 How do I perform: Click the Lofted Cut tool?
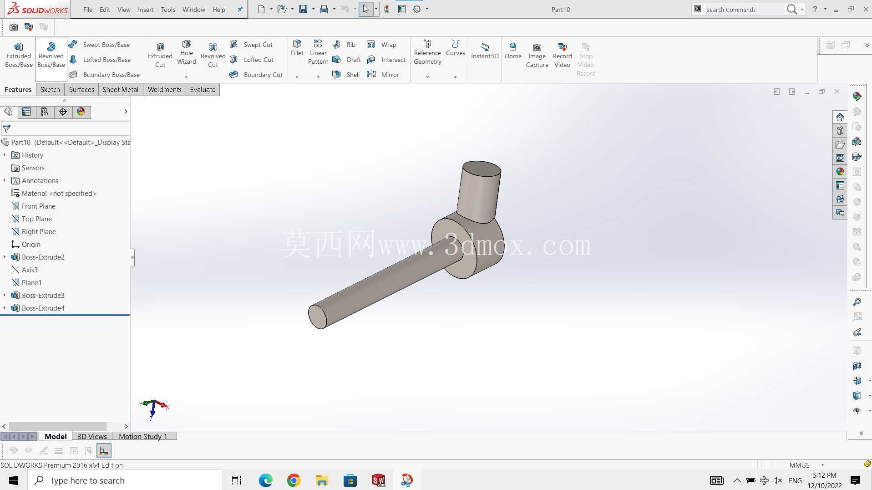[x=252, y=60]
